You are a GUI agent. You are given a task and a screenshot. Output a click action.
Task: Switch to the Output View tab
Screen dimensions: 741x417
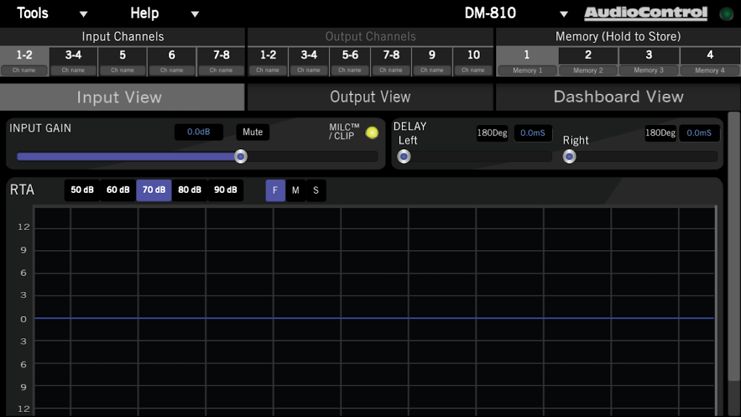370,97
